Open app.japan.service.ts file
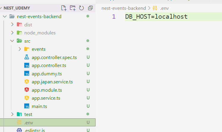This screenshot has width=222, height=132. tap(52, 82)
